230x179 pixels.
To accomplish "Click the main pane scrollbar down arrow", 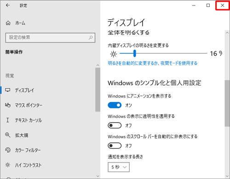I will (x=227, y=176).
